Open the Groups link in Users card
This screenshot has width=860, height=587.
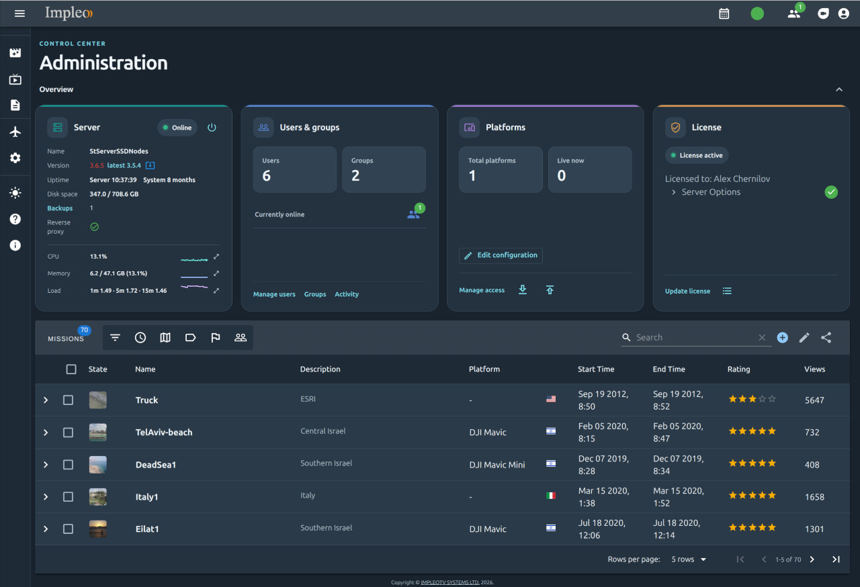(315, 294)
